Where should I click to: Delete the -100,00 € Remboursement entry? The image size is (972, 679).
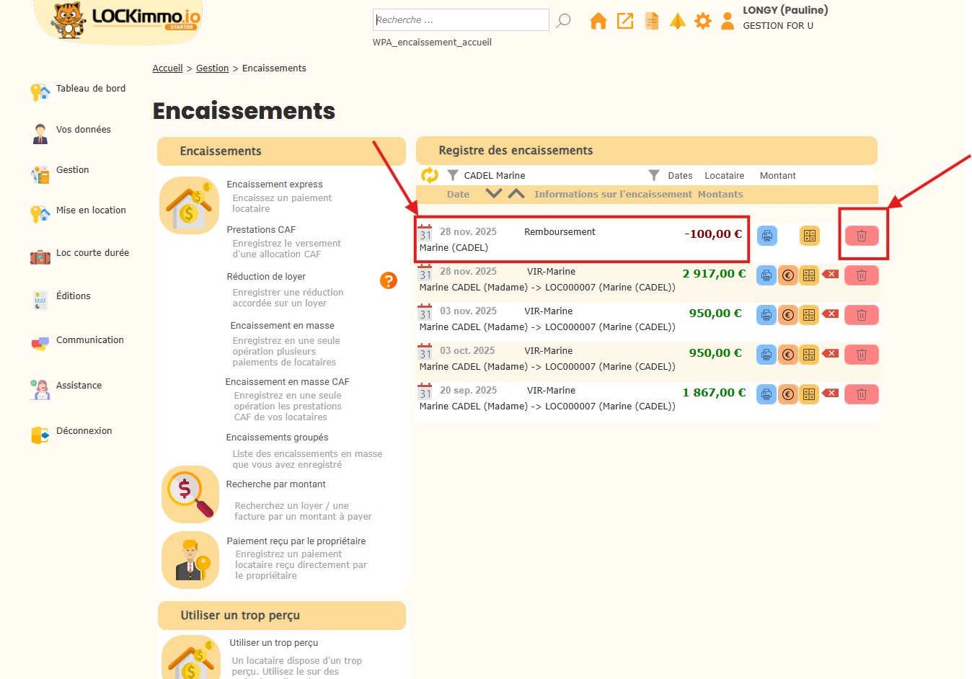(861, 236)
